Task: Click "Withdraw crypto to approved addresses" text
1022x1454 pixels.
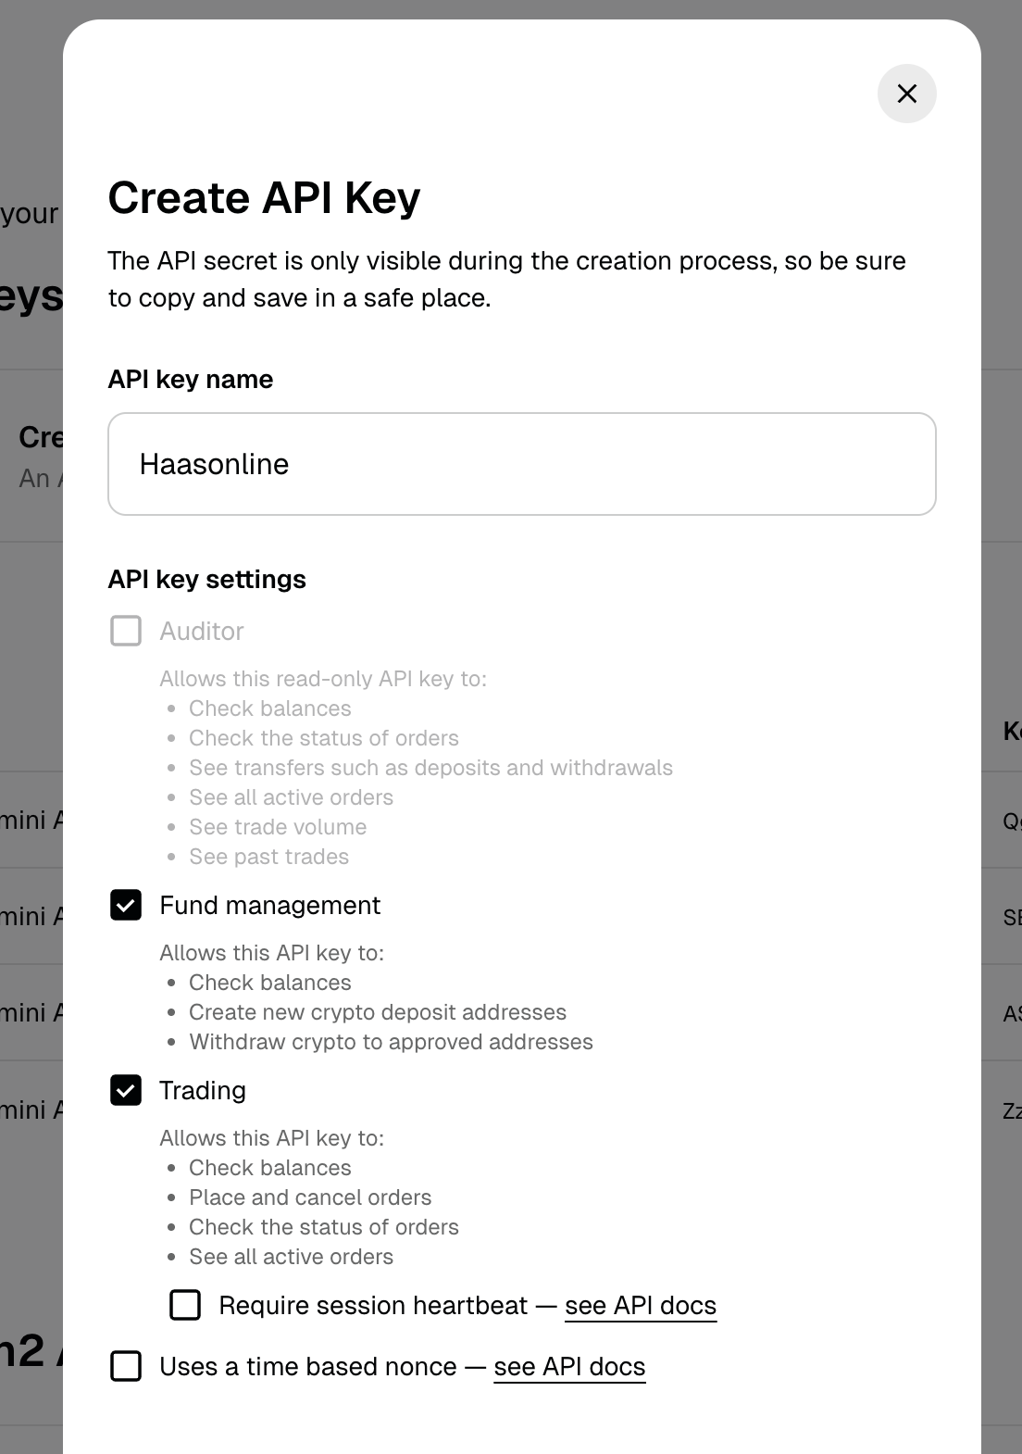Action: click(391, 1042)
